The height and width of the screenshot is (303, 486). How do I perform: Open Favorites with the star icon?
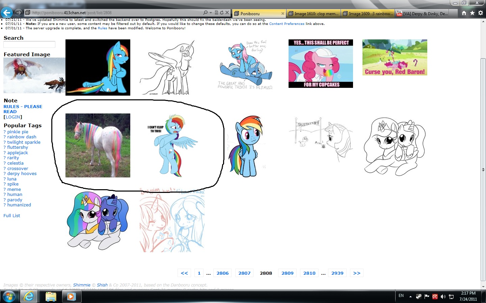click(x=472, y=13)
